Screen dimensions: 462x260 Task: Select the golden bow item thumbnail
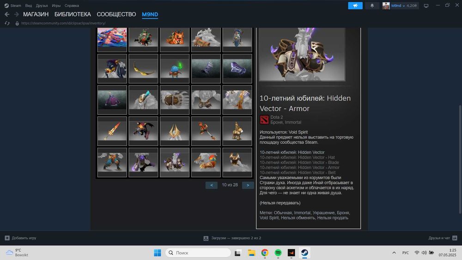143,69
